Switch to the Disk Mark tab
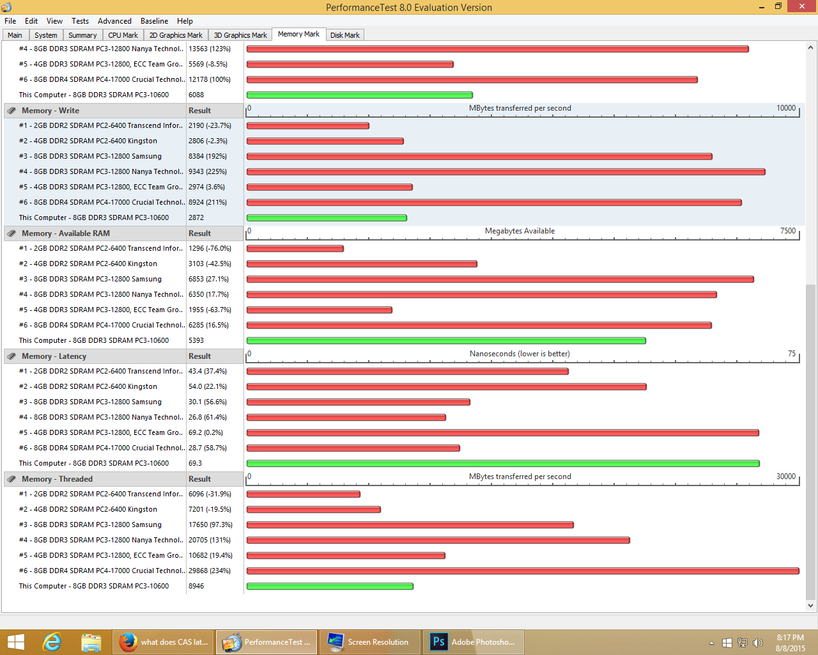Viewport: 818px width, 655px height. [345, 35]
